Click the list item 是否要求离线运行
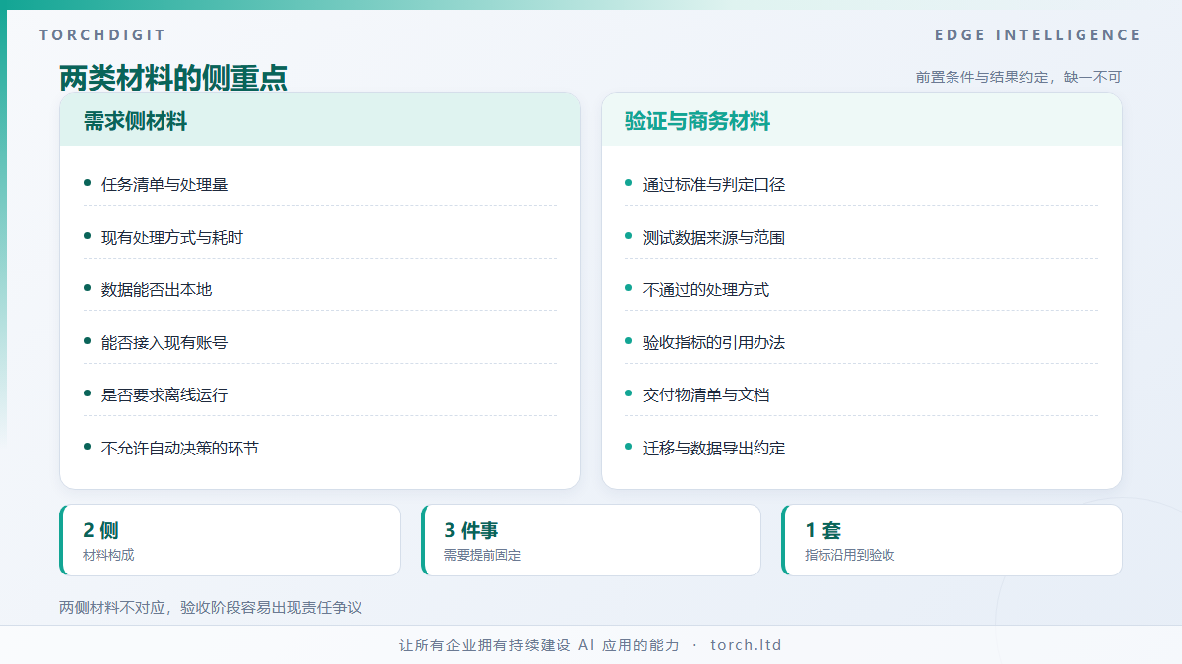The height and width of the screenshot is (664, 1182). 164,394
